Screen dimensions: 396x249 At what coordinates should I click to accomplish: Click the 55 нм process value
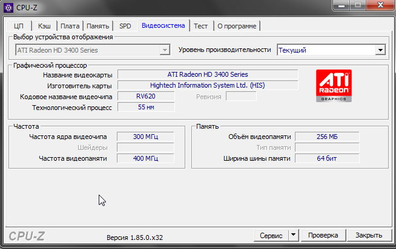[x=146, y=107]
